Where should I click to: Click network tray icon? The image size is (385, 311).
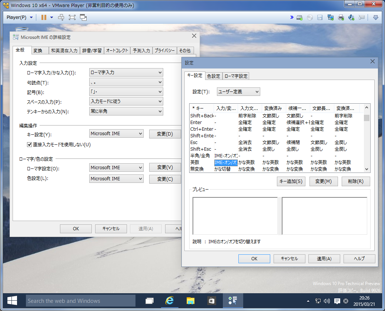318,301
